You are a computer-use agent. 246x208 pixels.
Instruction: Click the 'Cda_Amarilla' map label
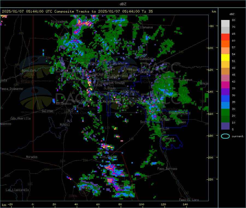20,118
